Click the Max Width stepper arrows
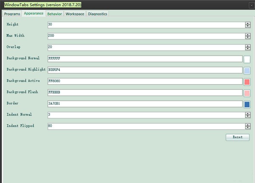 (x=247, y=36)
